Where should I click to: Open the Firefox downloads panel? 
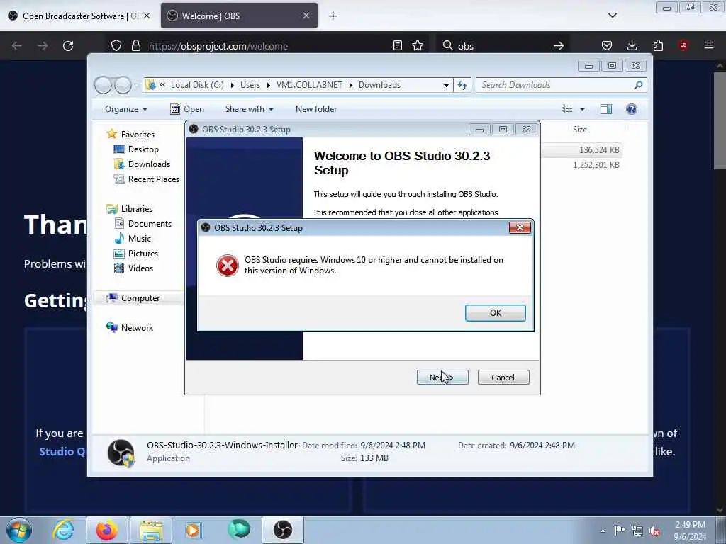[632, 45]
